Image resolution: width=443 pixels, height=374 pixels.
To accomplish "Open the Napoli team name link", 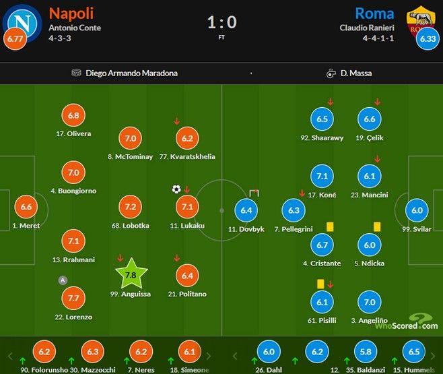I will click(x=71, y=13).
